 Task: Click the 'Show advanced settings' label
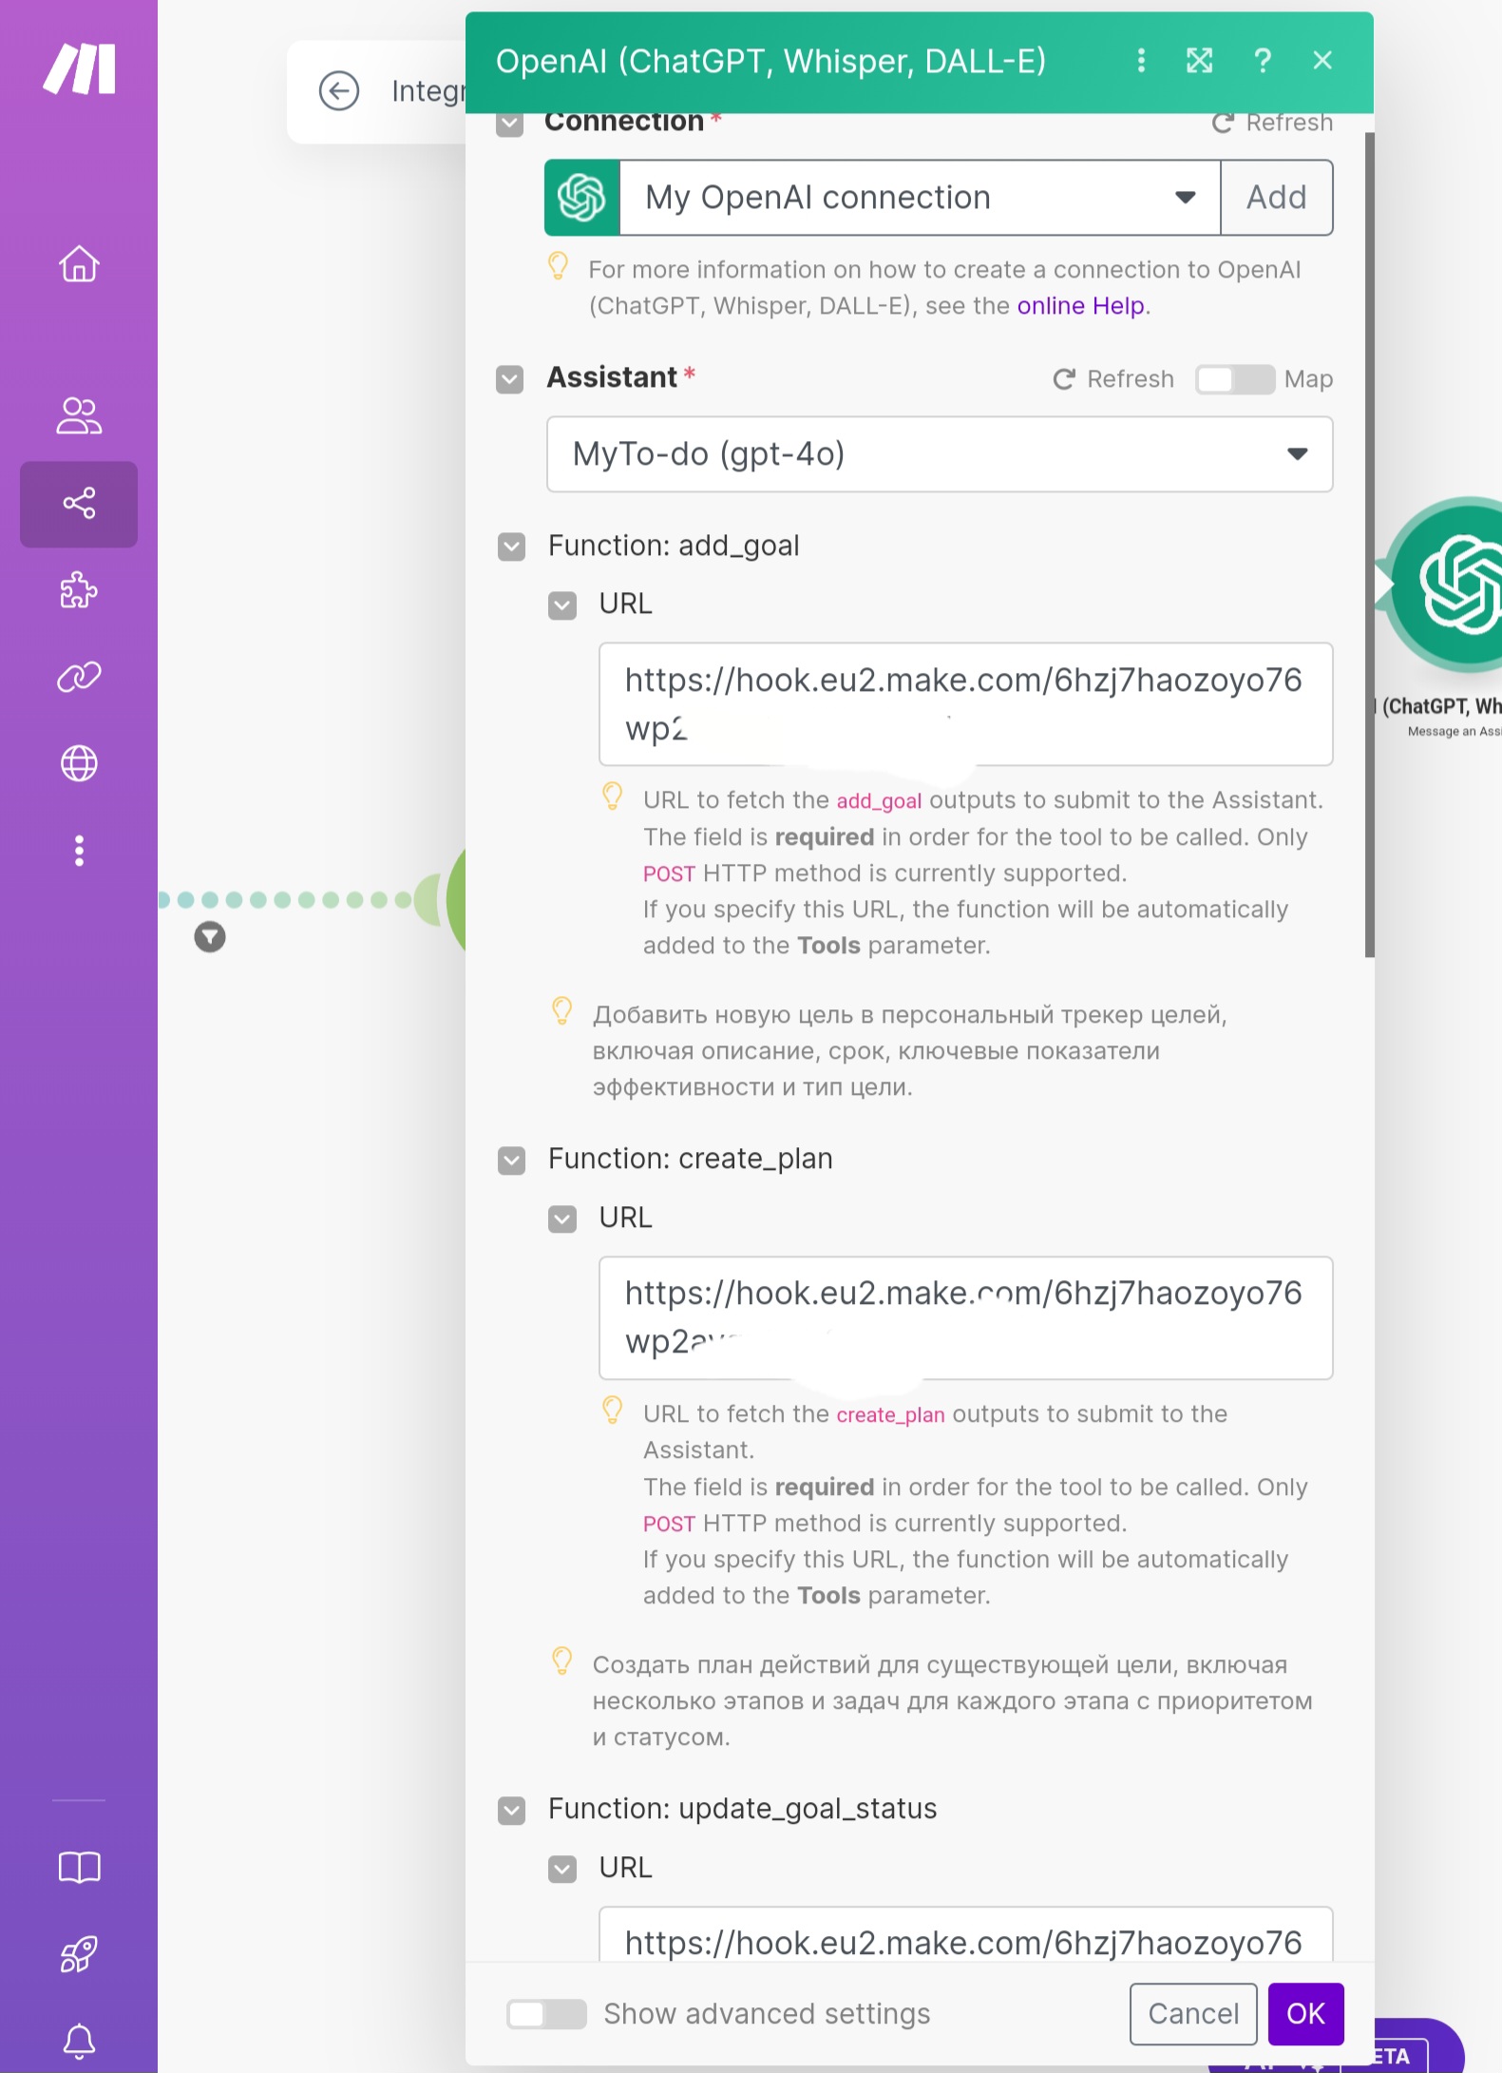pos(767,2013)
